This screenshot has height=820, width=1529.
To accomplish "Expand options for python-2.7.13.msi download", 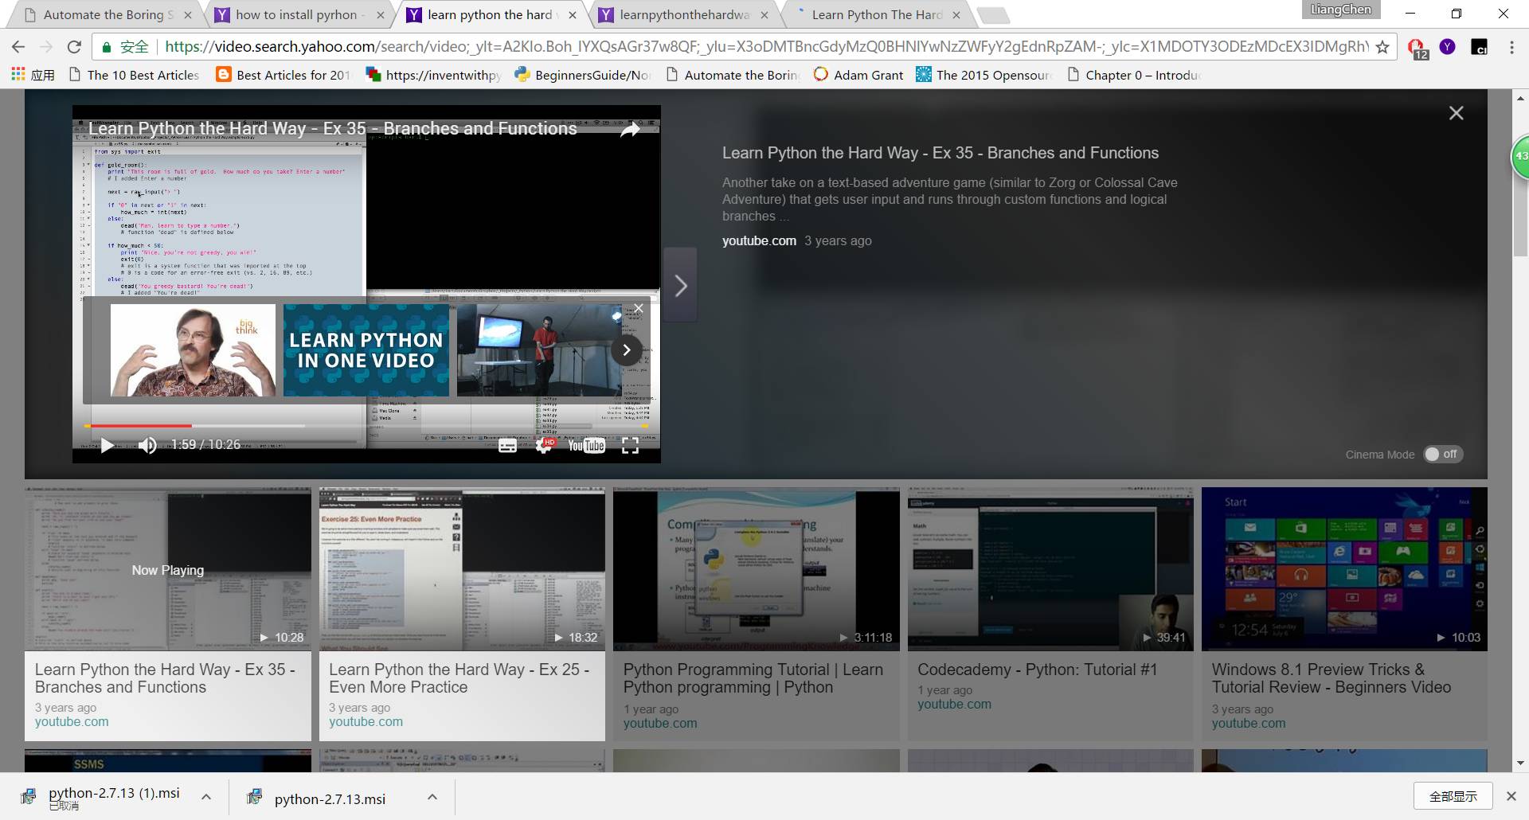I will click(432, 797).
